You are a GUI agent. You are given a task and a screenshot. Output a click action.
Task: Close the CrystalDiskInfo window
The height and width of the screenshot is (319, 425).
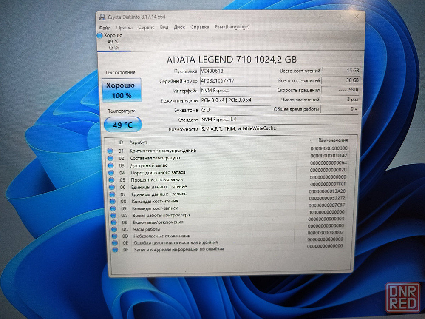357,17
